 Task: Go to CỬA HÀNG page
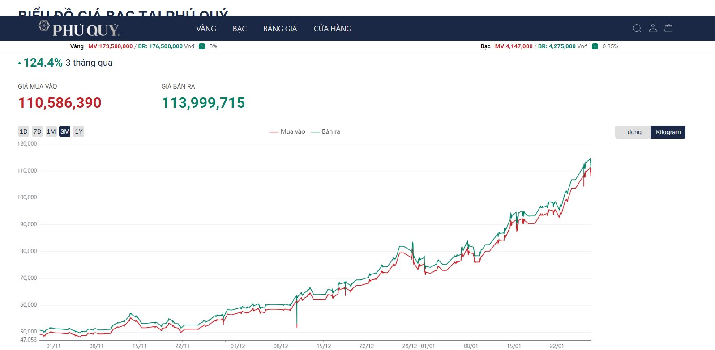click(332, 29)
